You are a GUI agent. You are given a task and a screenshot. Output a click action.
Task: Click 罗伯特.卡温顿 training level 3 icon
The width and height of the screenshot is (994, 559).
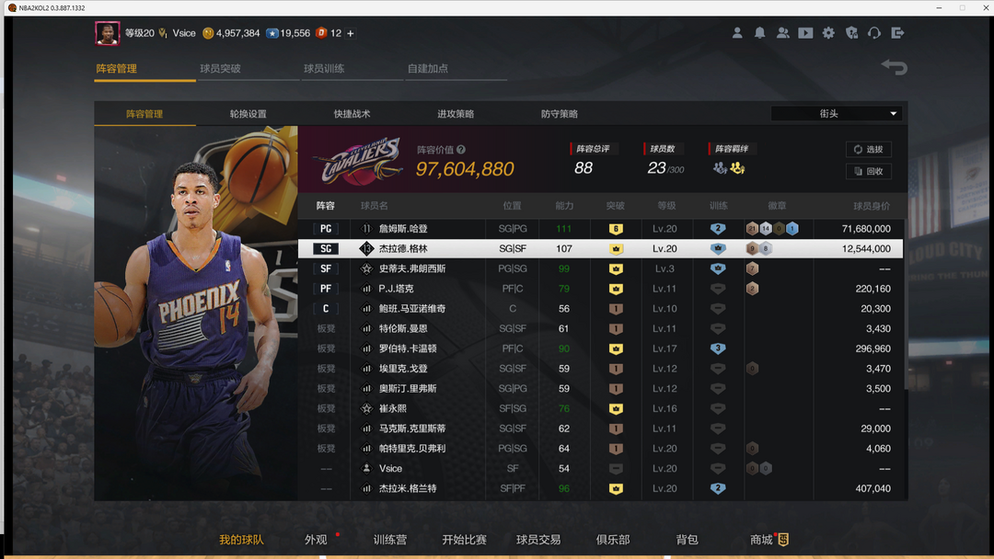click(x=718, y=348)
